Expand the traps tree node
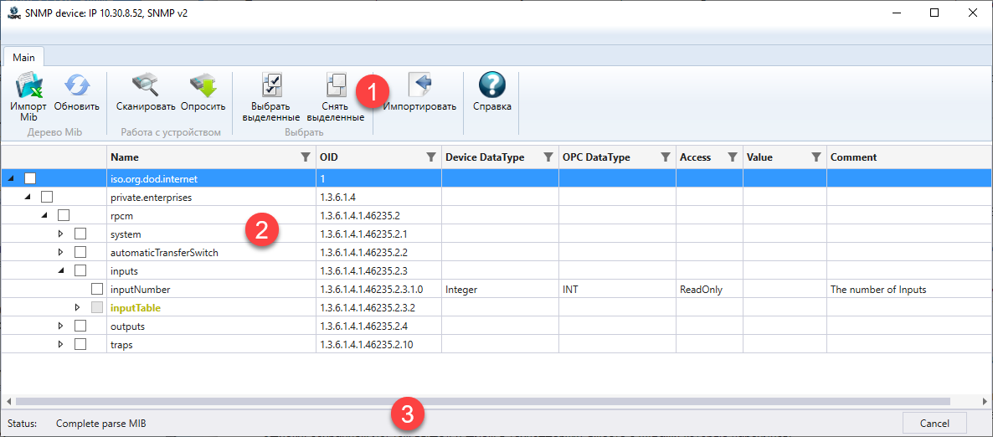The height and width of the screenshot is (437, 993). point(61,345)
